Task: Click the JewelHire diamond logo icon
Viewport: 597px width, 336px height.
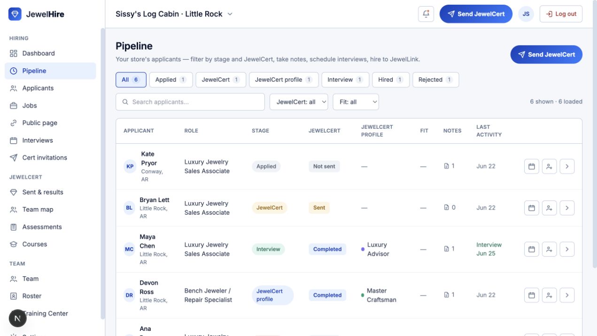Action: (15, 14)
